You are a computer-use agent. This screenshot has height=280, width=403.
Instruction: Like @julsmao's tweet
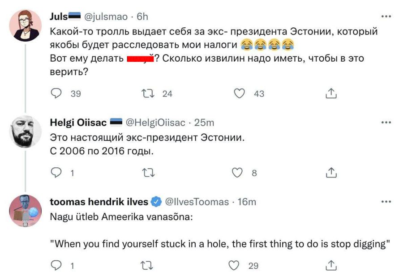tap(240, 93)
